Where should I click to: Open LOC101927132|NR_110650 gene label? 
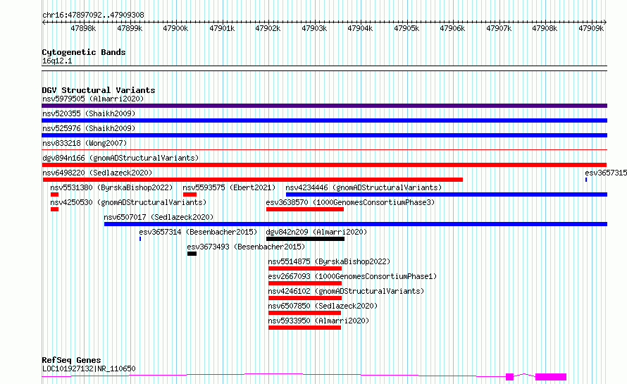pos(89,368)
